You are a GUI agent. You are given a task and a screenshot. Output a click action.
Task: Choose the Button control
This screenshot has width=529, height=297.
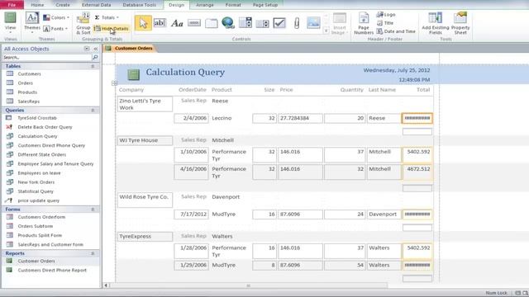[x=194, y=23]
